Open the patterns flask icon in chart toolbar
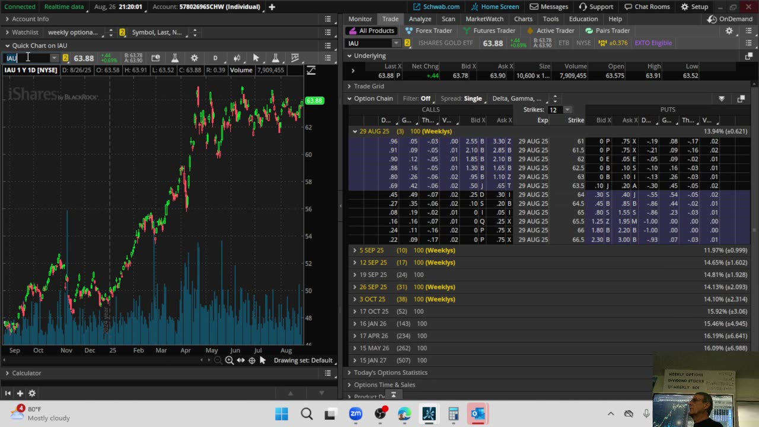 click(276, 58)
